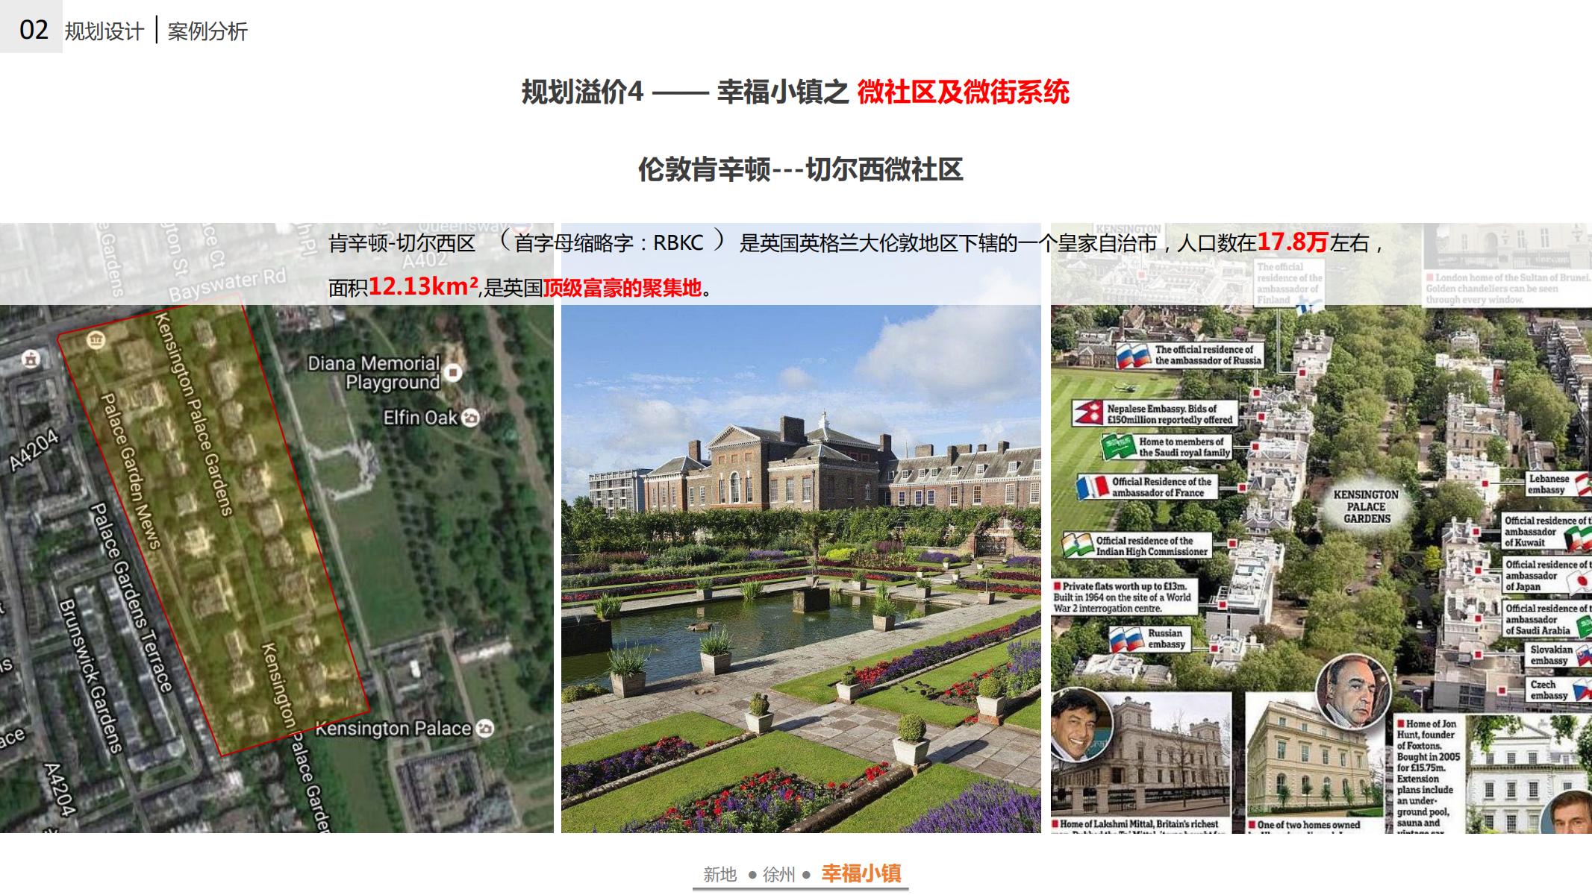Click the London home of the Sultan of Brunei caption
The width and height of the screenshot is (1592, 895).
1508,288
